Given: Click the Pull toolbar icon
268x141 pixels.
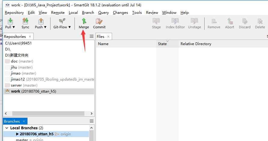Looking at the screenshot, I should click(10, 21).
